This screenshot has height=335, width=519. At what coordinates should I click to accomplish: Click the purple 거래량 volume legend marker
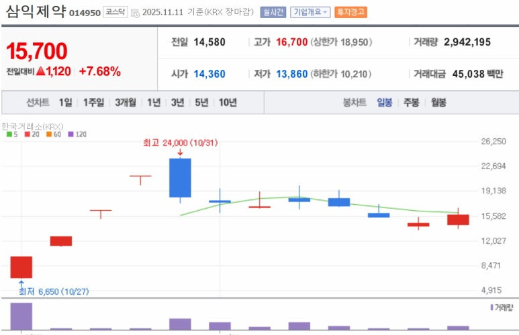pyautogui.click(x=492, y=307)
